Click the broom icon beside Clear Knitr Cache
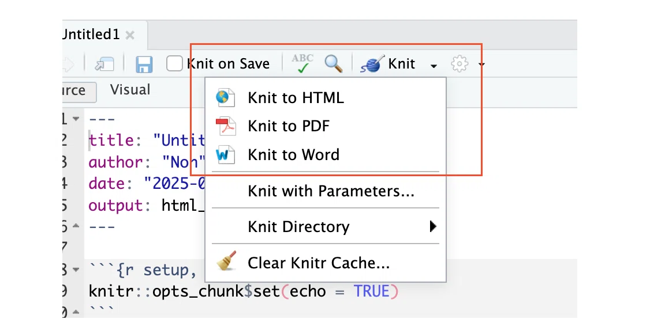Viewport: 650px width, 319px height. [x=226, y=261]
